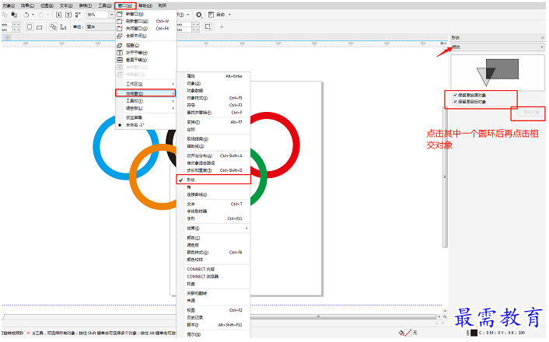Viewport: 549px width, 342px height.
Task: Choose CONNECT 内容 from the submenu
Action: click(214, 269)
